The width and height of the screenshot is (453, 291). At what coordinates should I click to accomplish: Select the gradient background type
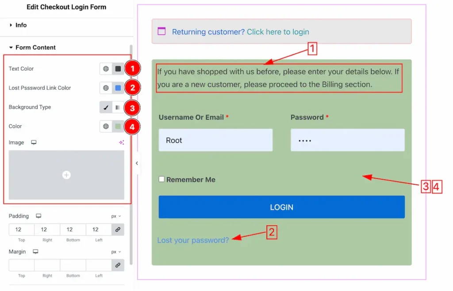118,108
